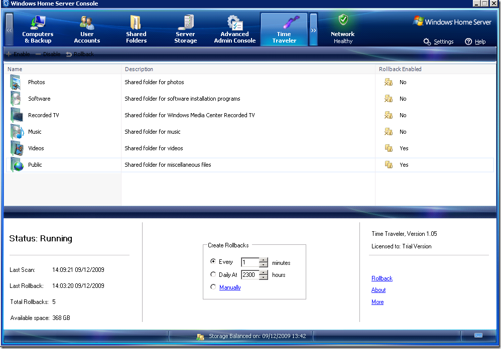Go to the Server Storage tab
Screen dimensions: 501x349
185,30
